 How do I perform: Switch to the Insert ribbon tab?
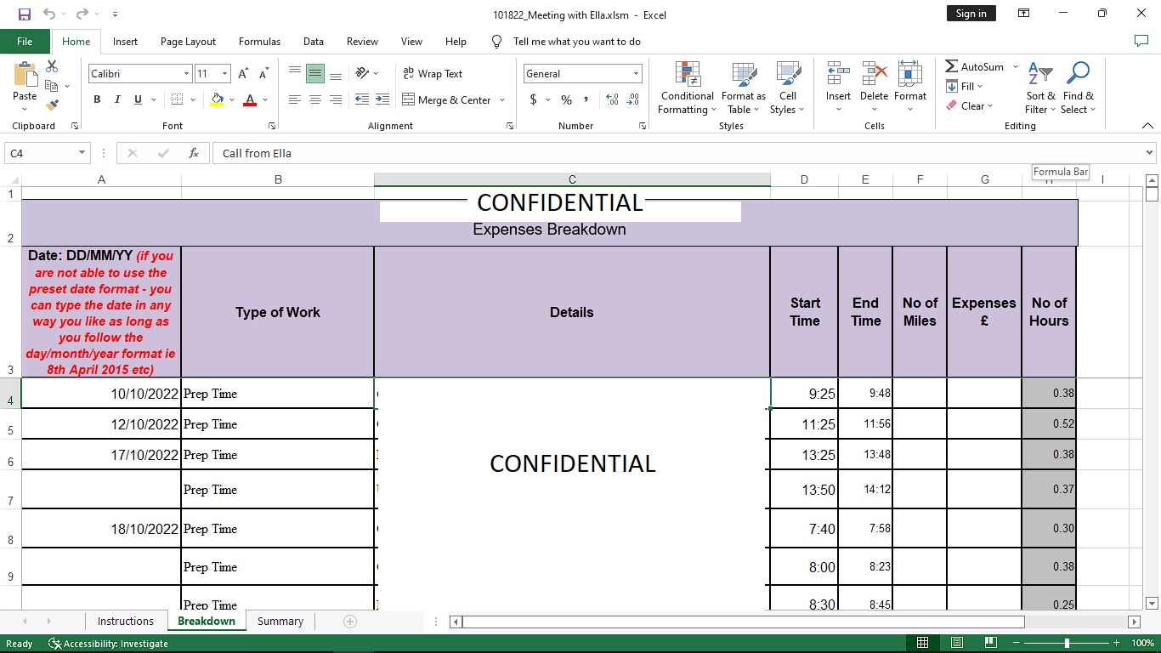click(125, 41)
